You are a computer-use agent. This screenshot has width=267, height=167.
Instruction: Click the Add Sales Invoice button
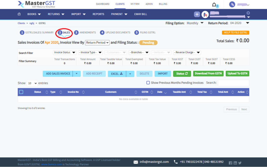click(58, 74)
